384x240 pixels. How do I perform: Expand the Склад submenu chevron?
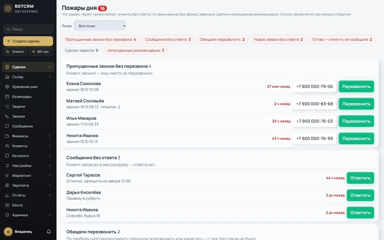point(50,77)
